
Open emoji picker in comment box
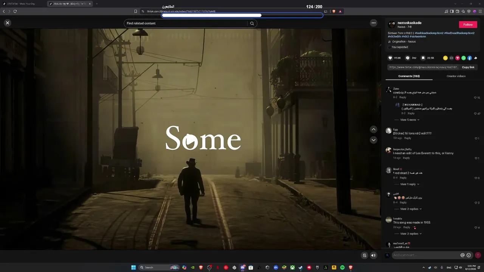point(469,255)
